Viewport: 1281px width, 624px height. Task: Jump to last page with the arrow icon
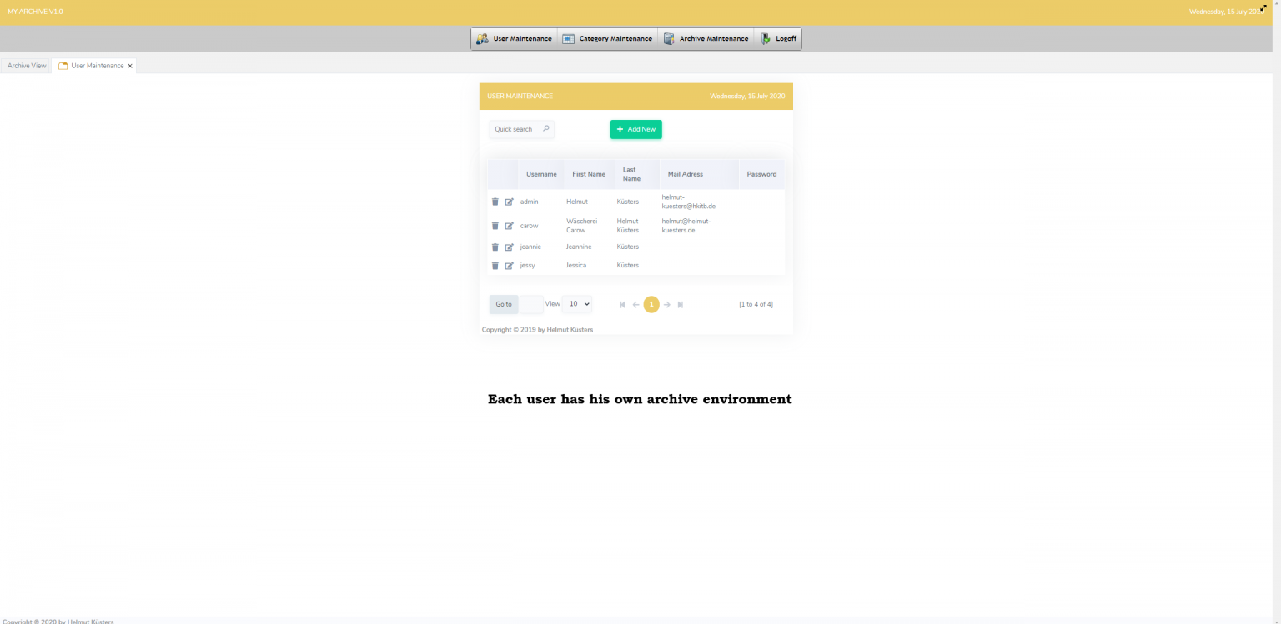point(681,304)
